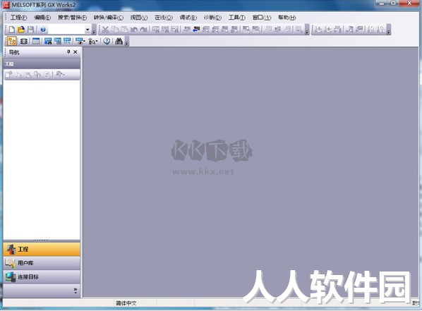Toggle the highlighted navigation window button

(12, 41)
